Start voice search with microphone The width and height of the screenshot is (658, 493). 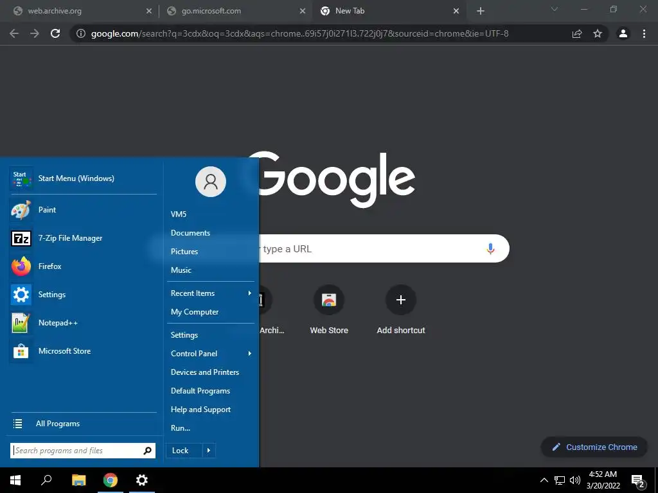click(x=490, y=248)
